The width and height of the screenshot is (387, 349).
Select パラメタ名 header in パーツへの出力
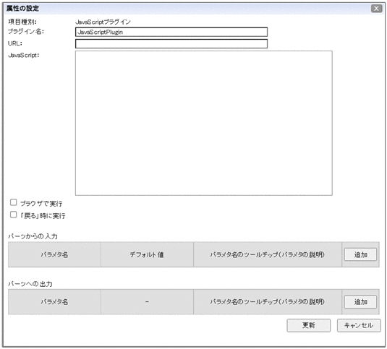tap(54, 302)
